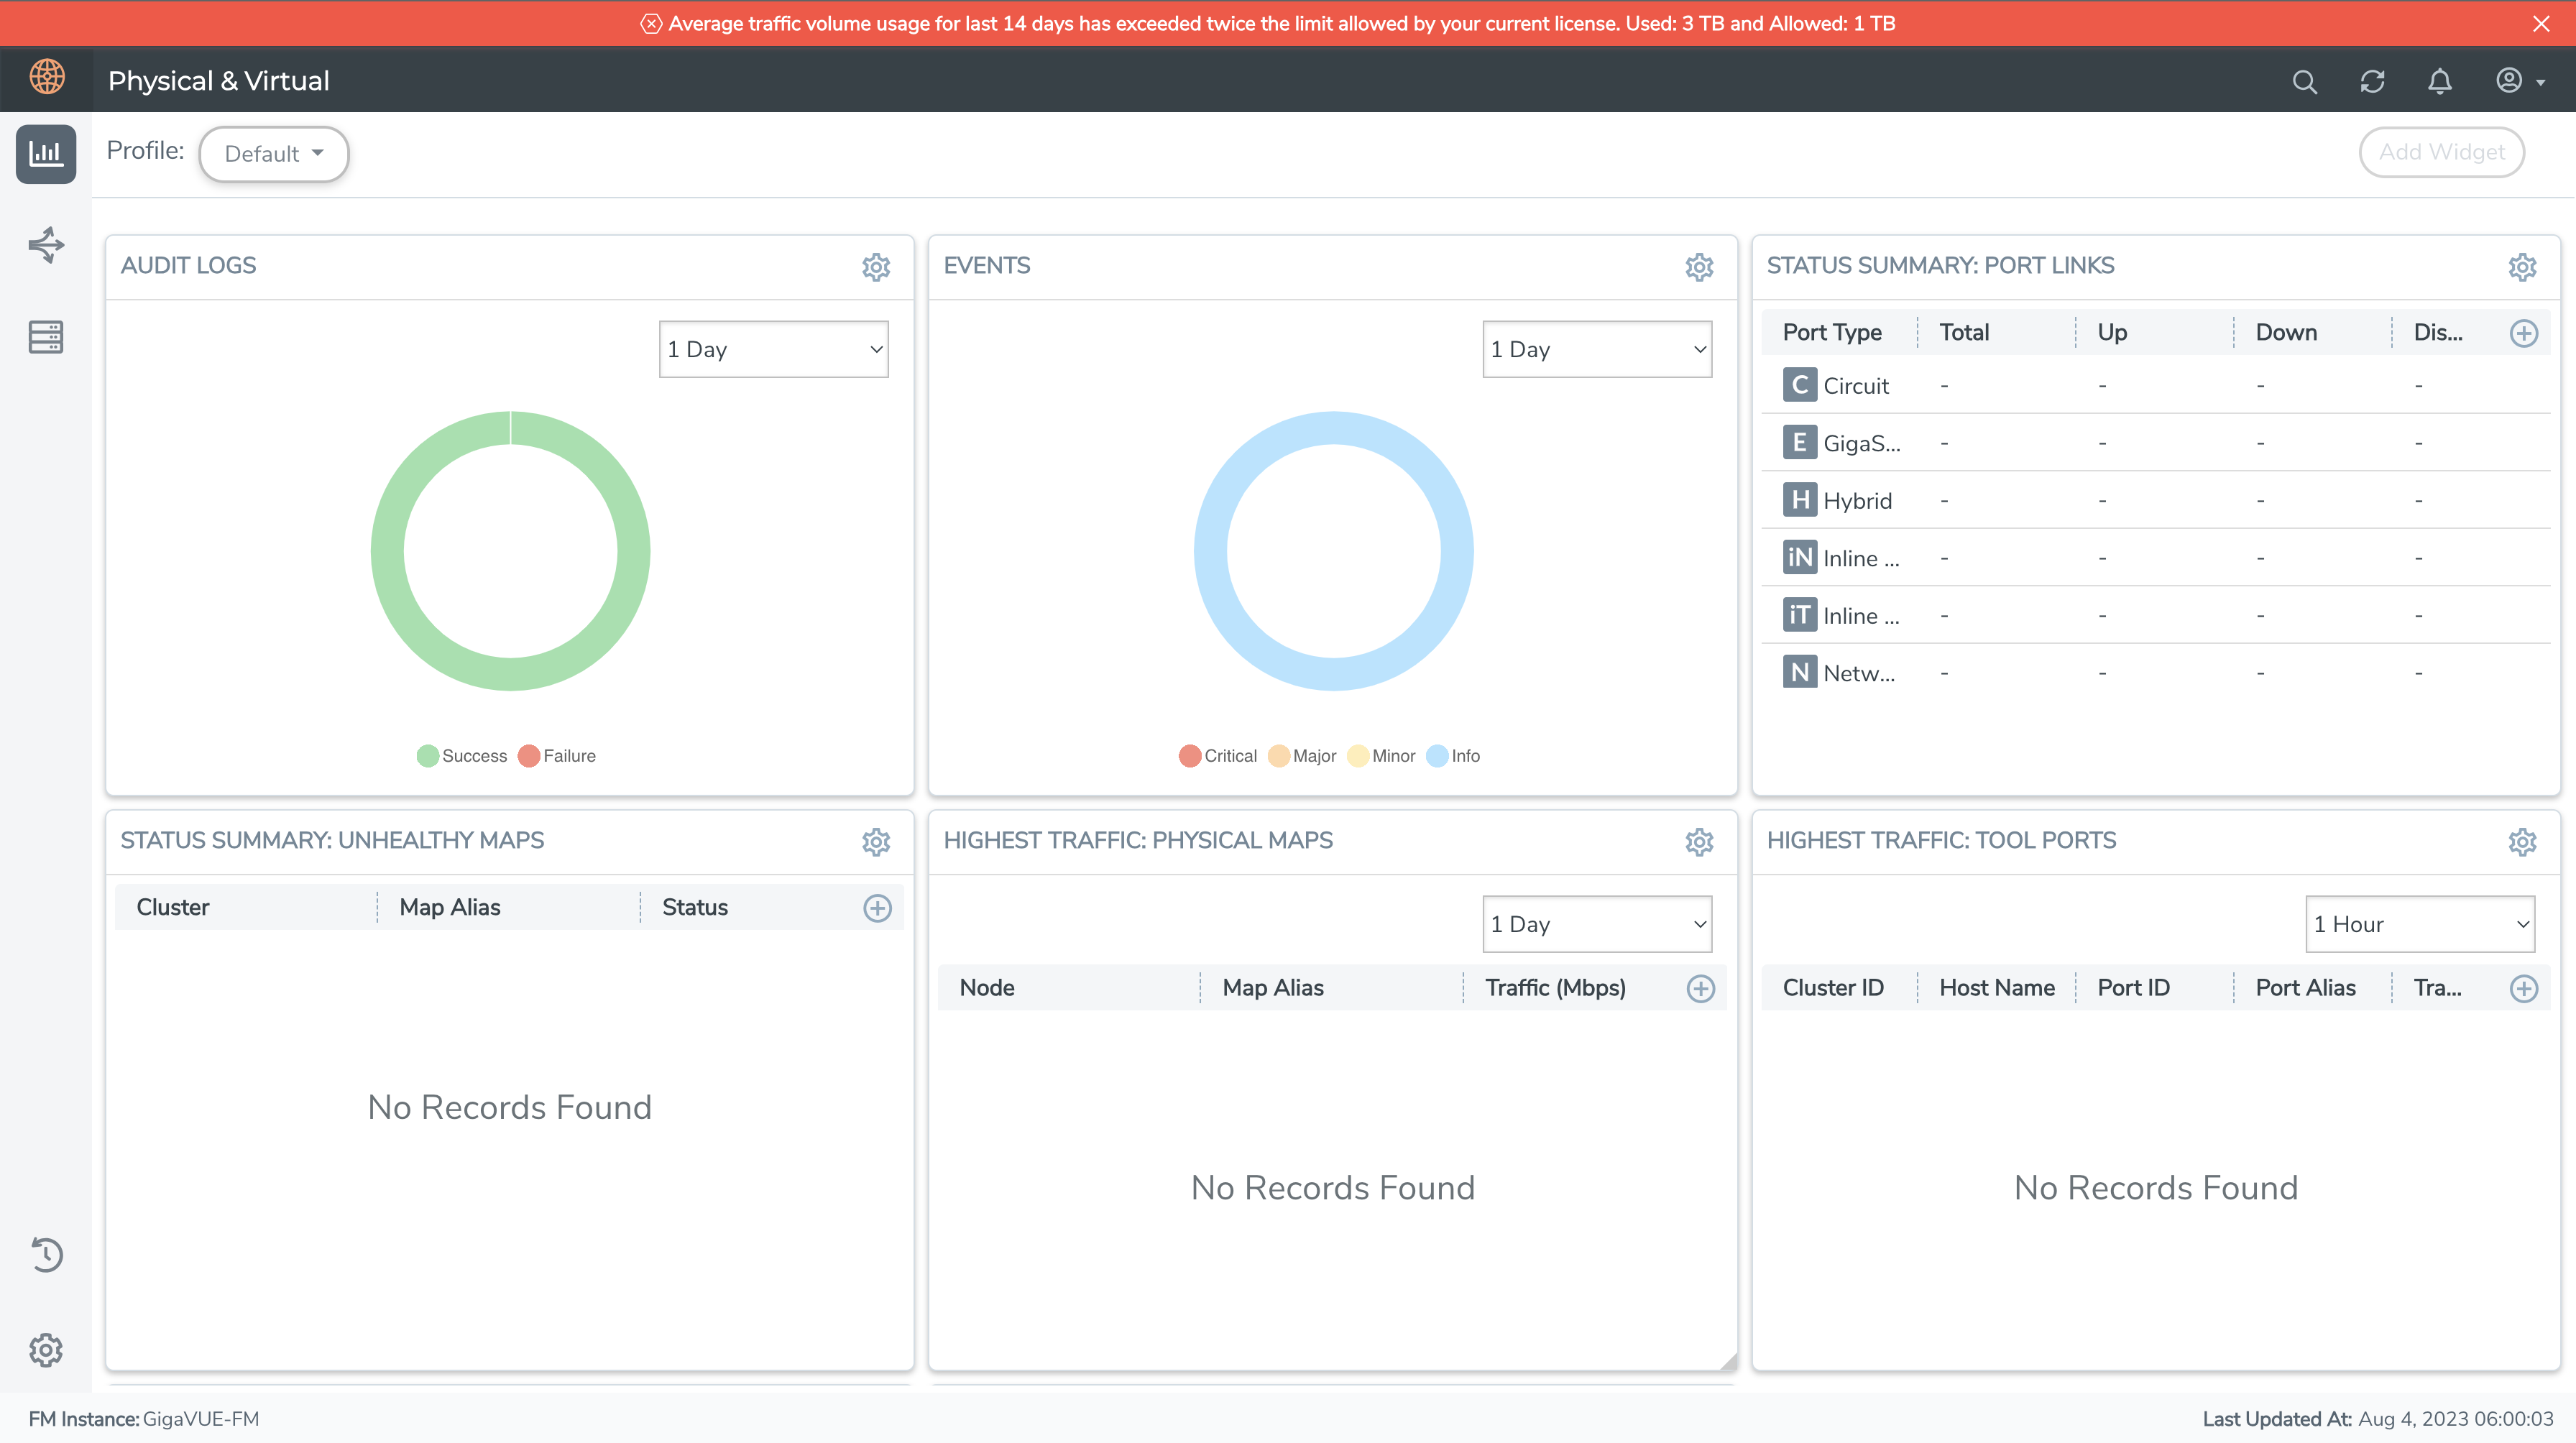
Task: Open Port Links widget settings gear
Action: coord(2522,267)
